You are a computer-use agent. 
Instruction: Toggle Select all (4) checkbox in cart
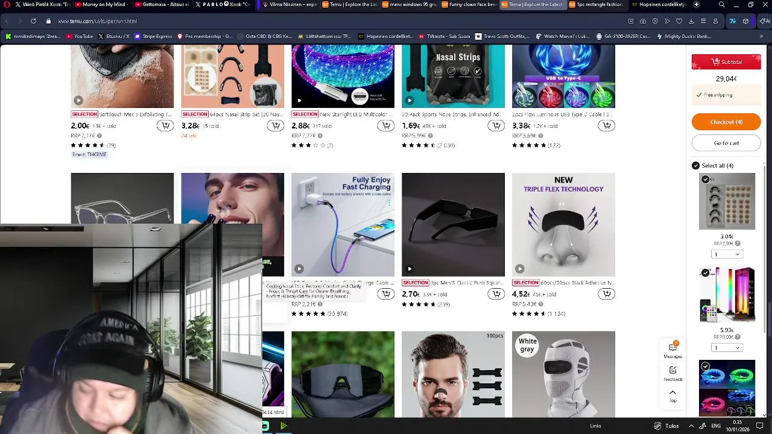(x=695, y=165)
